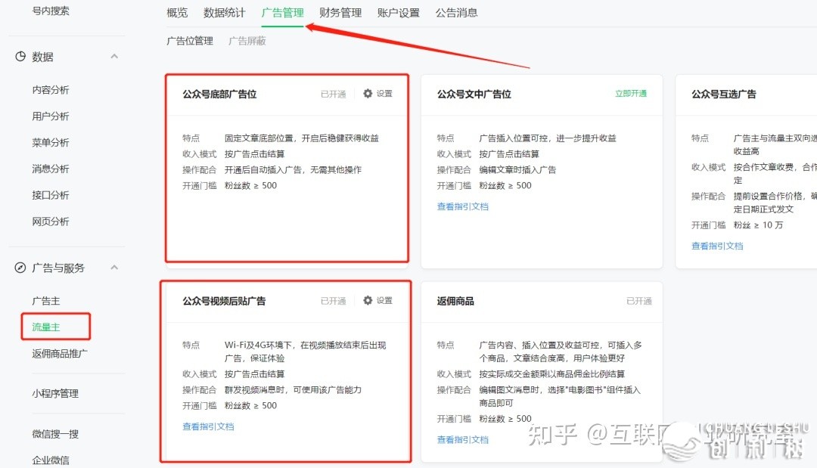This screenshot has width=817, height=468.
Task: Open 网页分析 in the sidebar
Action: click(x=51, y=222)
